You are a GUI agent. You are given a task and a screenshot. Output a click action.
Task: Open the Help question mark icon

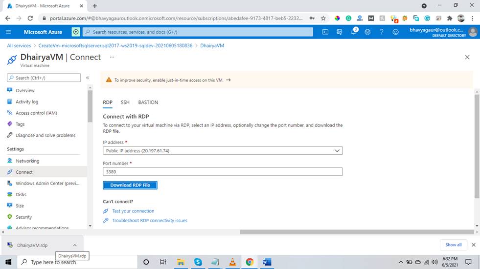(x=382, y=32)
